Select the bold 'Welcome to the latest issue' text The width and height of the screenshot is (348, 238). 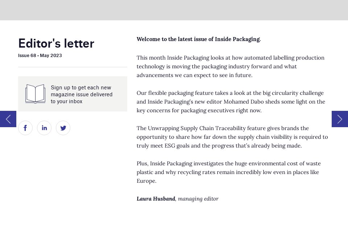pyautogui.click(x=198, y=39)
